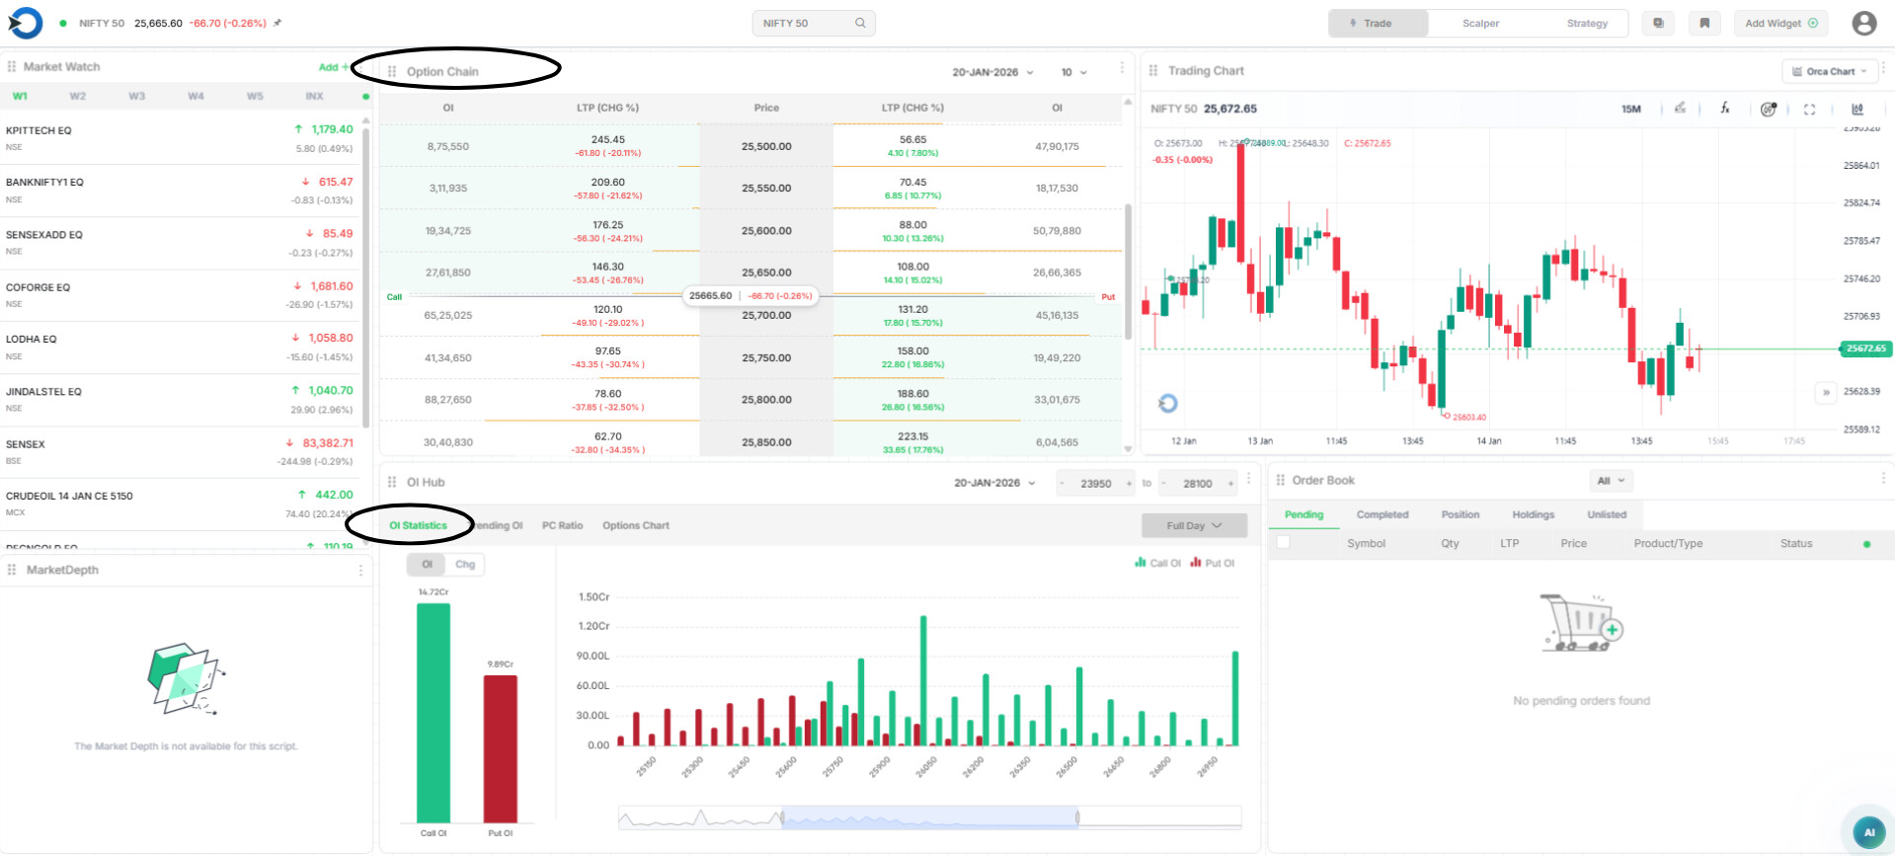Open Option Chain three-dot menu
Image resolution: width=1895 pixels, height=856 pixels.
tap(1122, 68)
